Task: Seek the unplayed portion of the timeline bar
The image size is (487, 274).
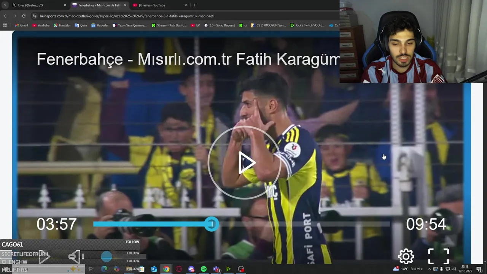Action: (x=304, y=224)
